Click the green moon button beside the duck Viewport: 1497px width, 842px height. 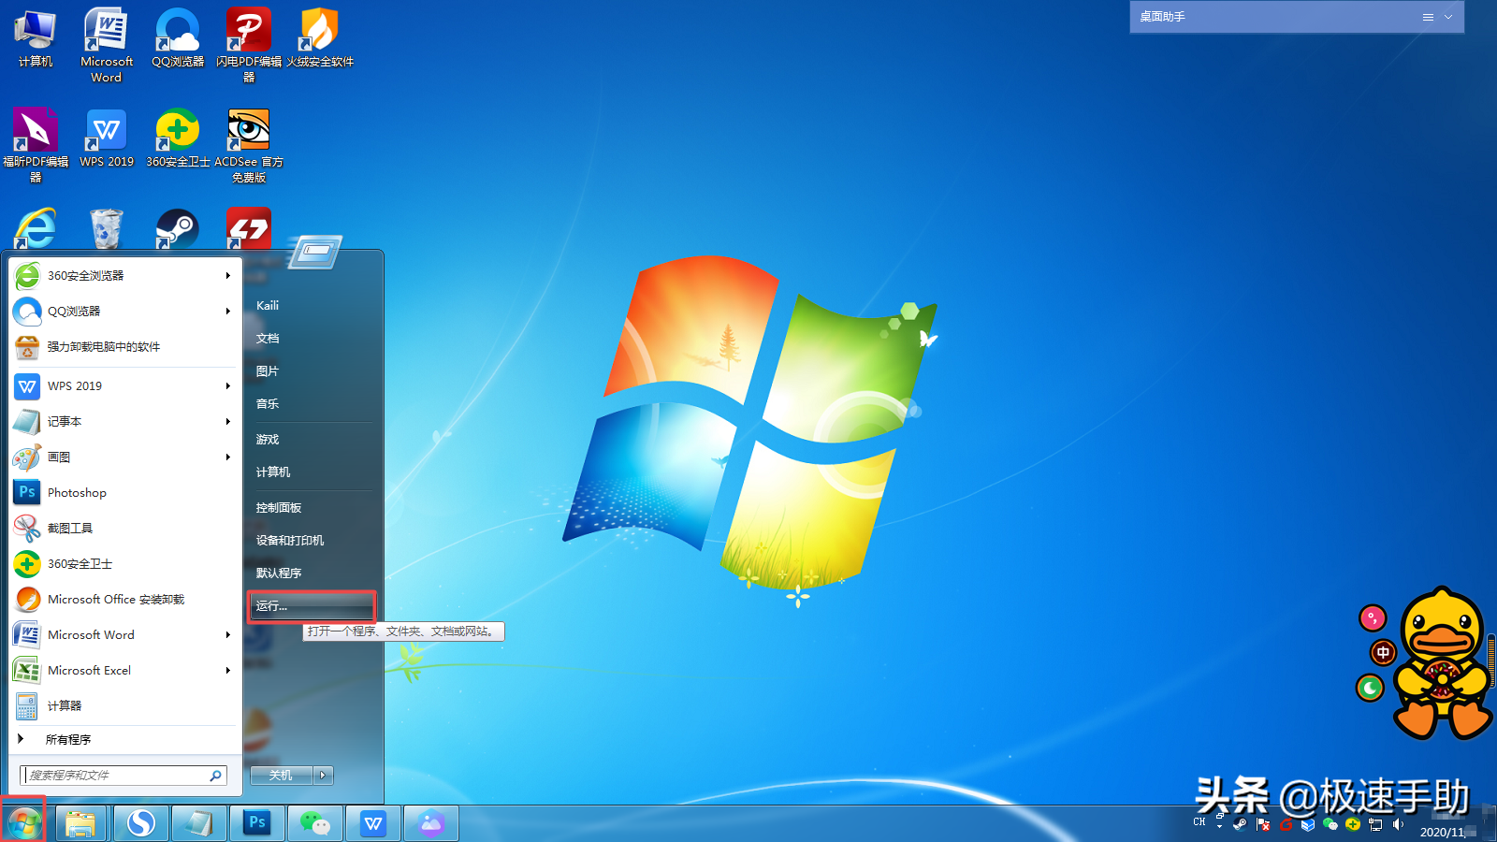[x=1370, y=689]
